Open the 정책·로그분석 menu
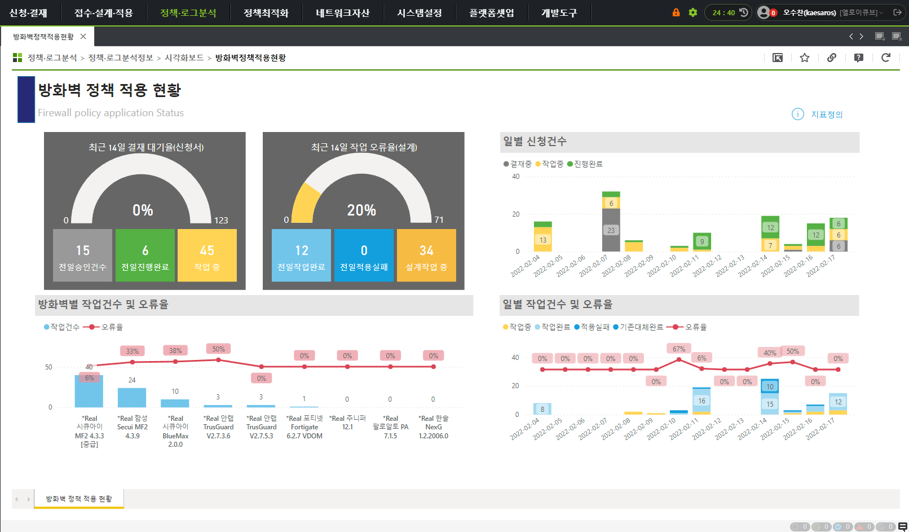The image size is (909, 532). (188, 13)
